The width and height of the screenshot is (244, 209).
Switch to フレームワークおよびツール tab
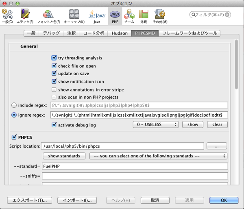pos(190,33)
